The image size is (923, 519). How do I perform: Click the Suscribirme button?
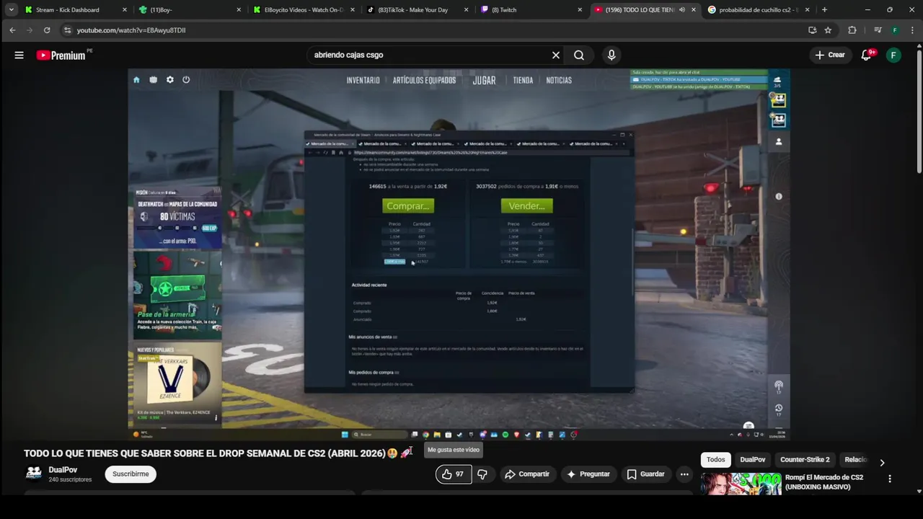tap(131, 474)
